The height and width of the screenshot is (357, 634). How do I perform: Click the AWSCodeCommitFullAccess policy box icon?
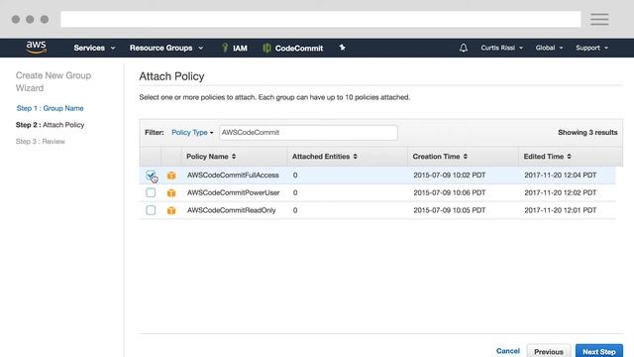point(171,176)
